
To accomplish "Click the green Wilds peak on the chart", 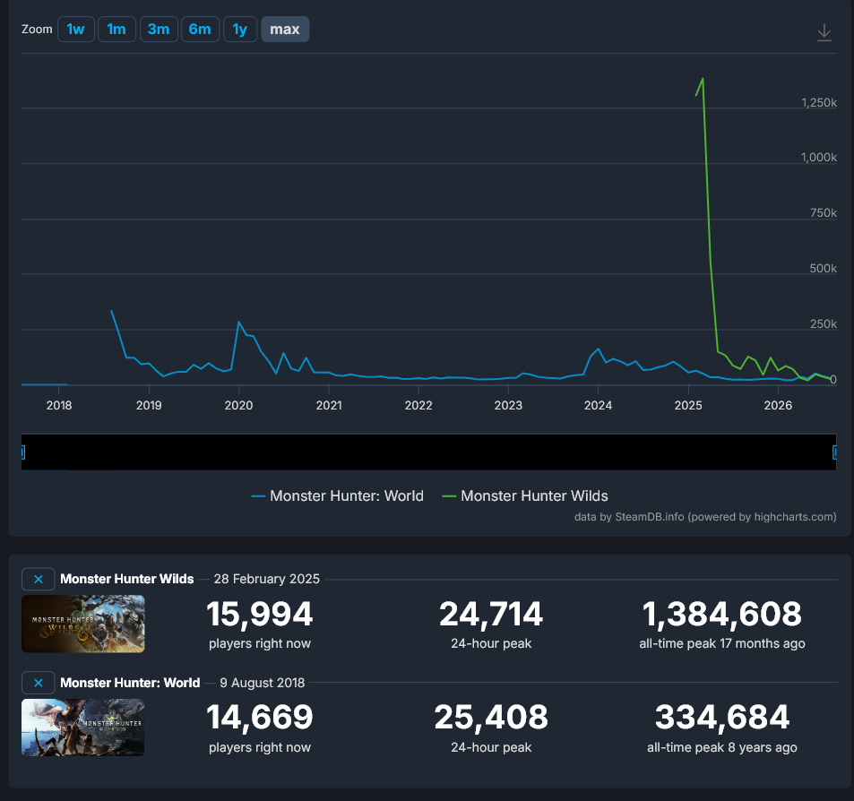I will click(x=703, y=80).
